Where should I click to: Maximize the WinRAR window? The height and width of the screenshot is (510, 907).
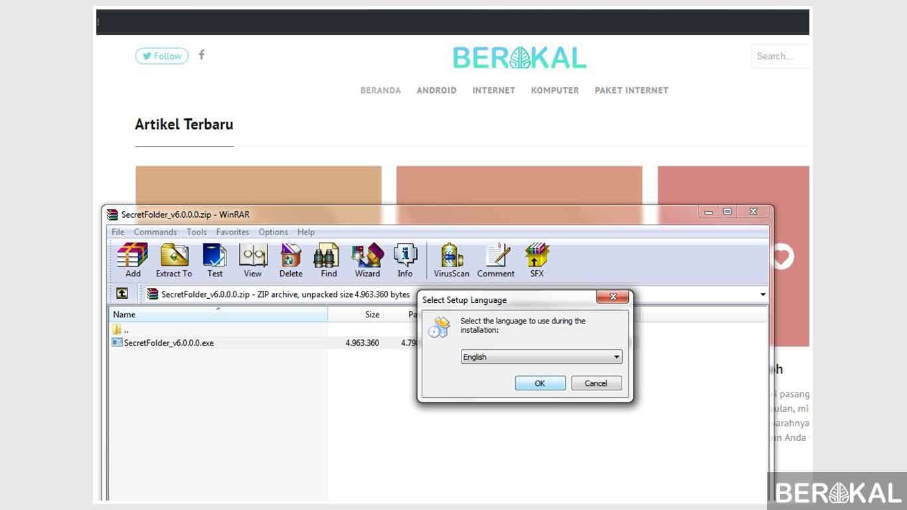click(x=728, y=211)
